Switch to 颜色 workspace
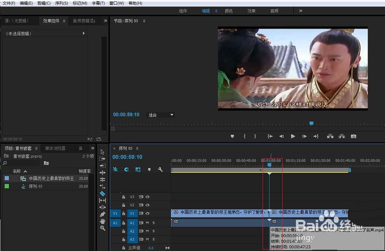 (x=229, y=11)
